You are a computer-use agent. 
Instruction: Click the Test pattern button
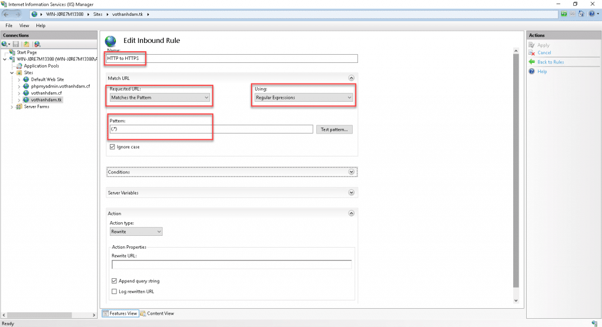[x=335, y=129]
